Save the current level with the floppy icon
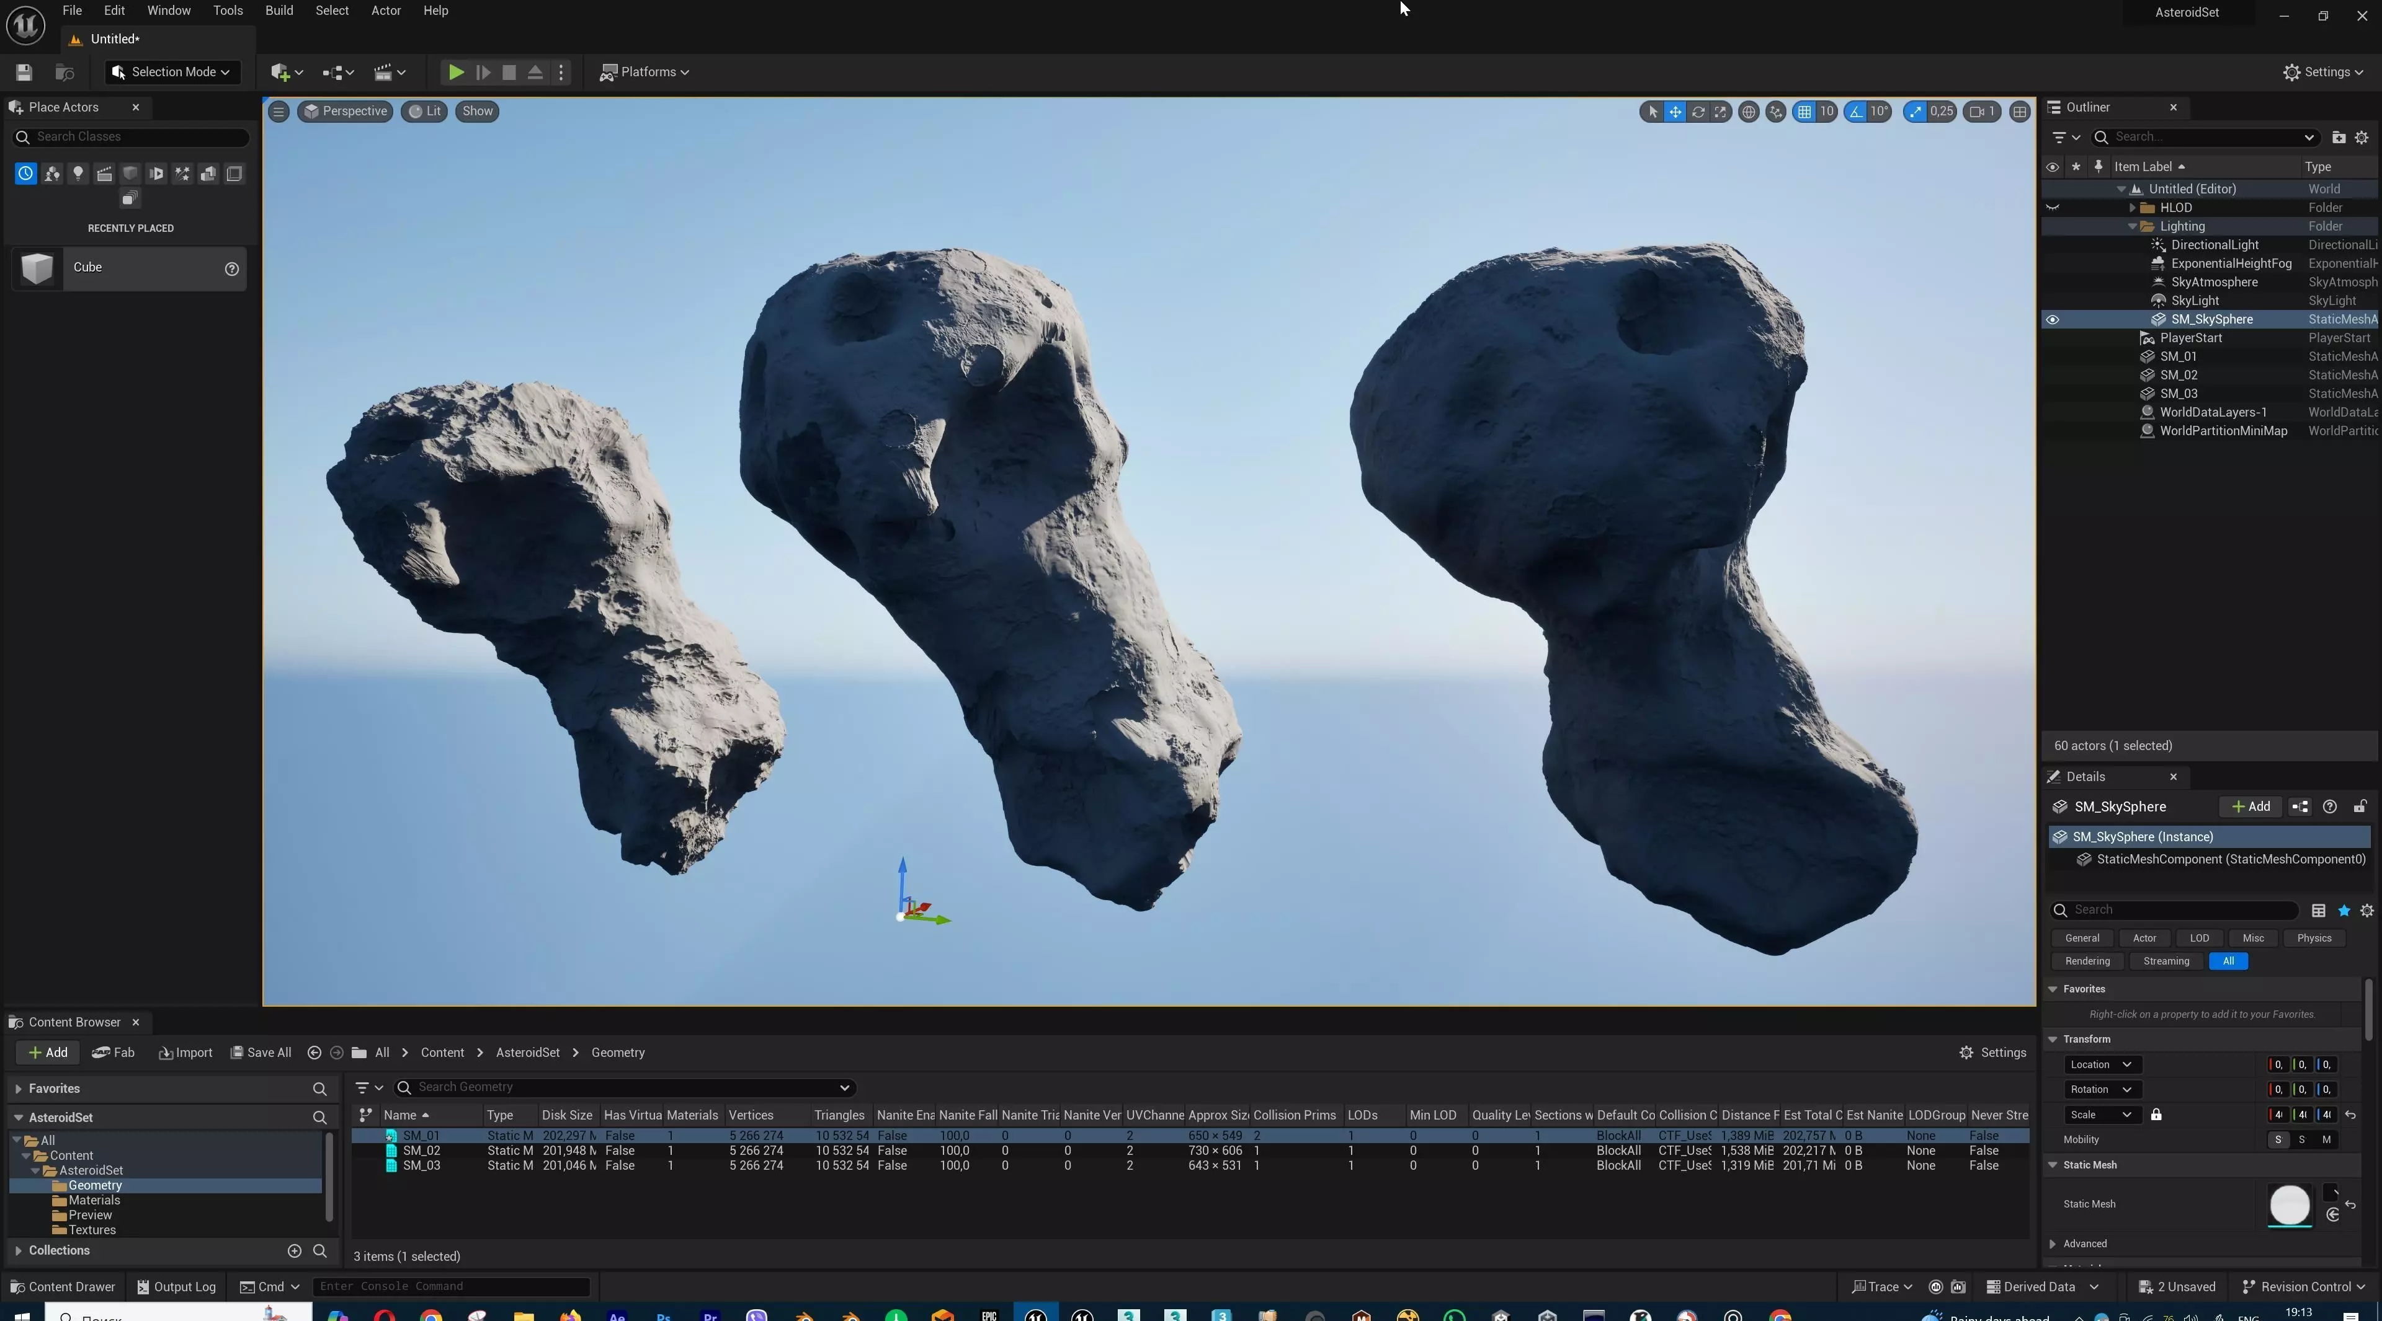 tap(24, 72)
